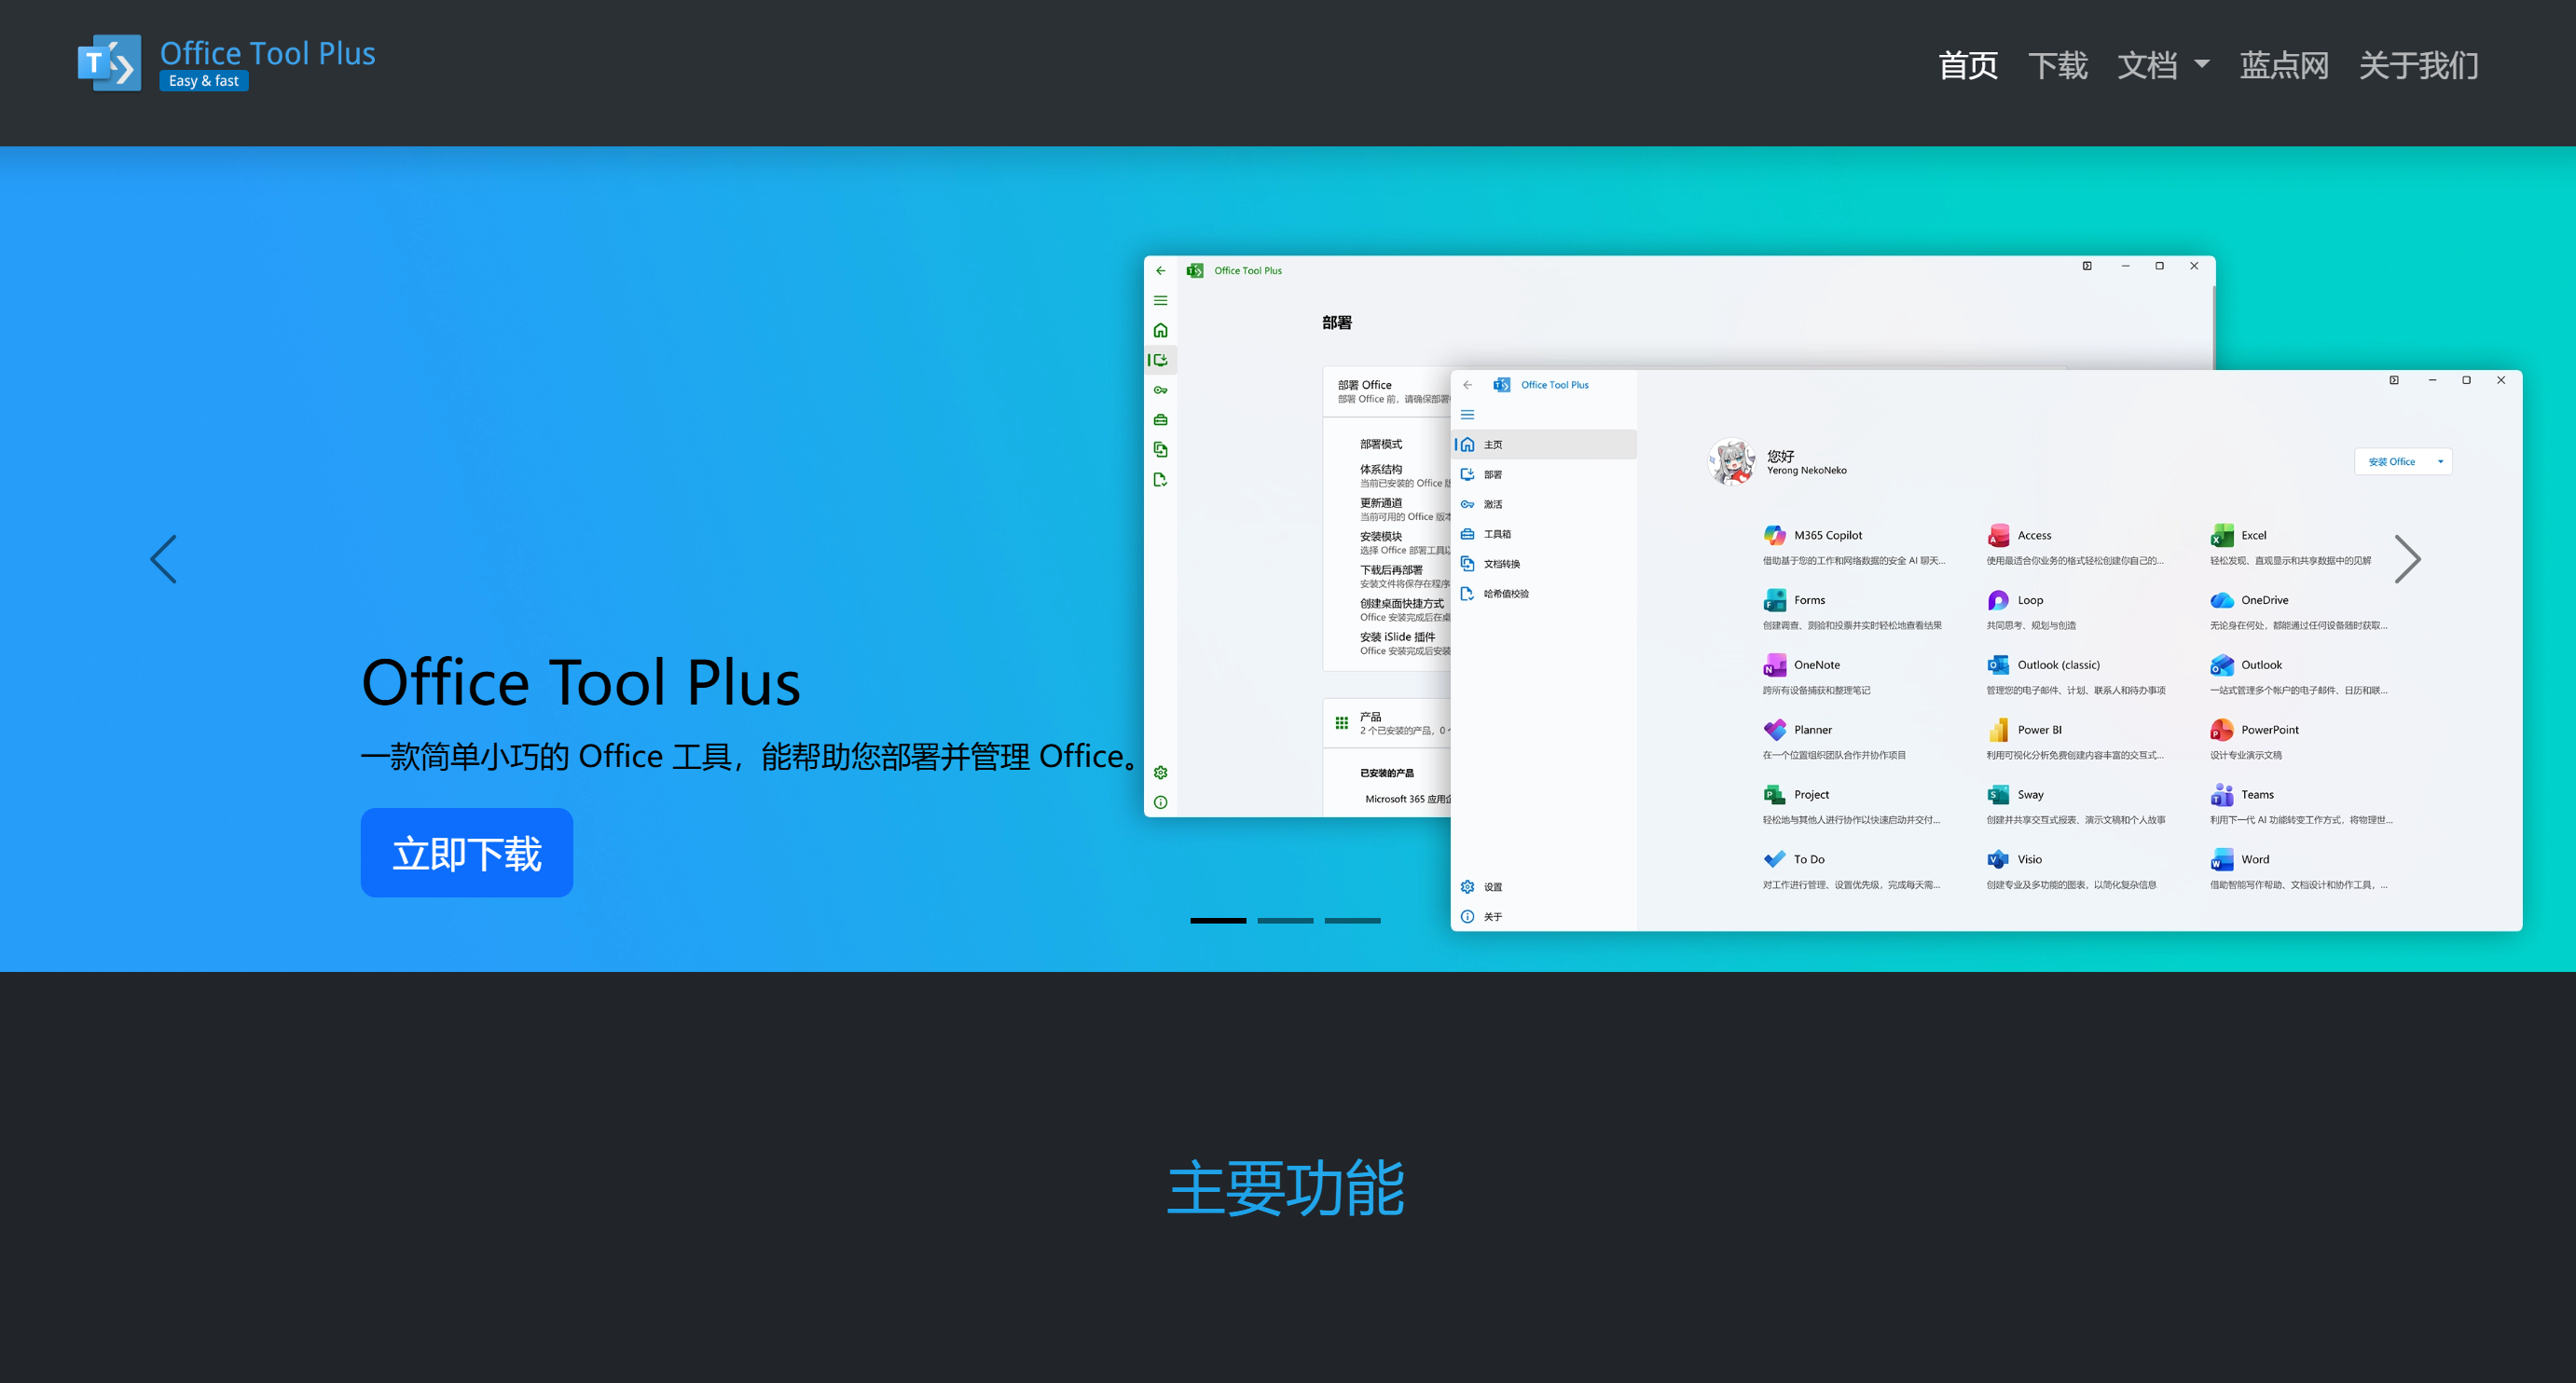Image resolution: width=2576 pixels, height=1383 pixels.
Task: Click the green info icon in rear window
Action: (x=1160, y=803)
